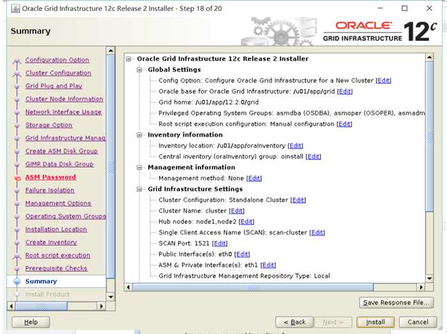Edit the Oracle base for Grid Infrastructure
This screenshot has width=447, height=334.
[x=345, y=91]
